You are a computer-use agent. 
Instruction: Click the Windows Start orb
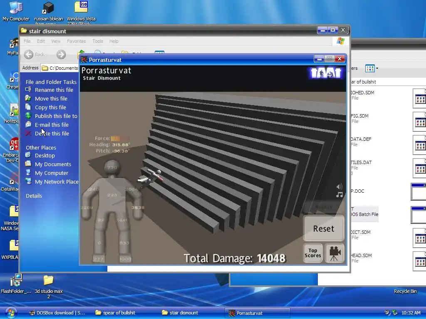click(10, 313)
